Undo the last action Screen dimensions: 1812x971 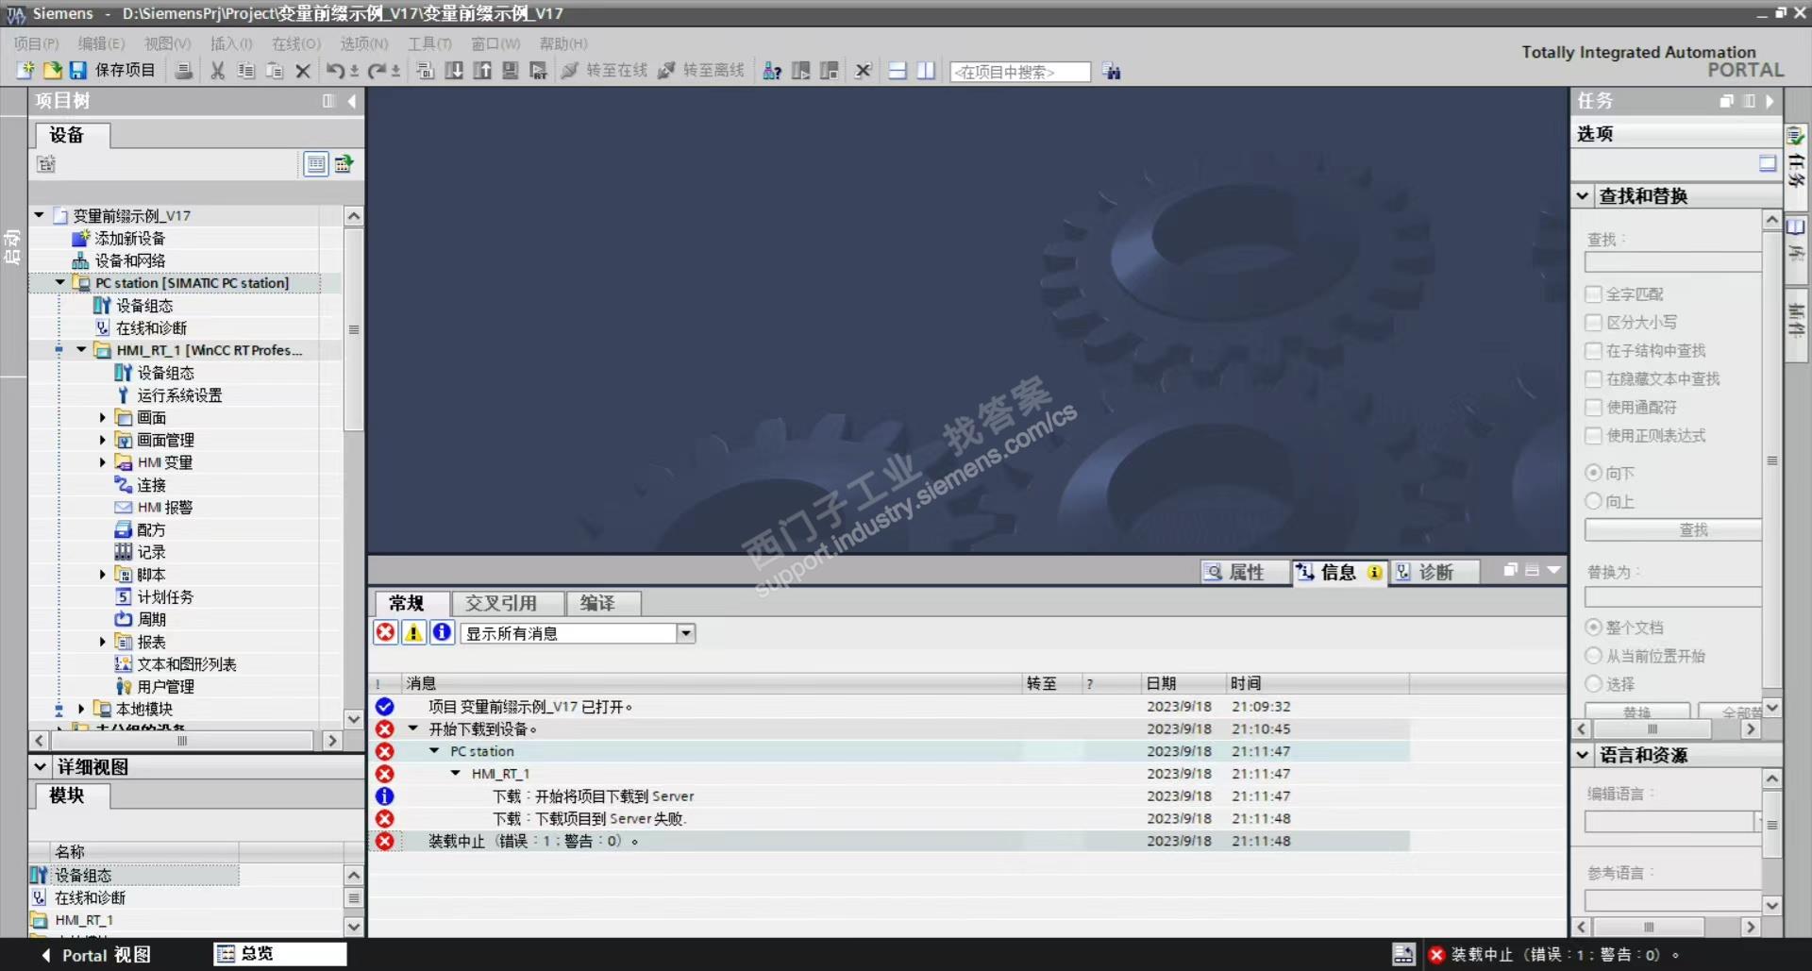click(335, 71)
